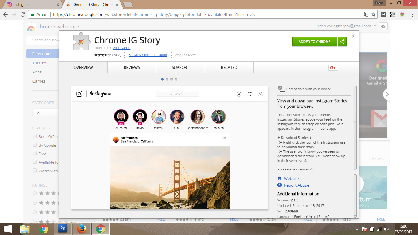This screenshot has height=235, width=418.
Task: Click the Report Abuse link
Action: click(x=296, y=185)
